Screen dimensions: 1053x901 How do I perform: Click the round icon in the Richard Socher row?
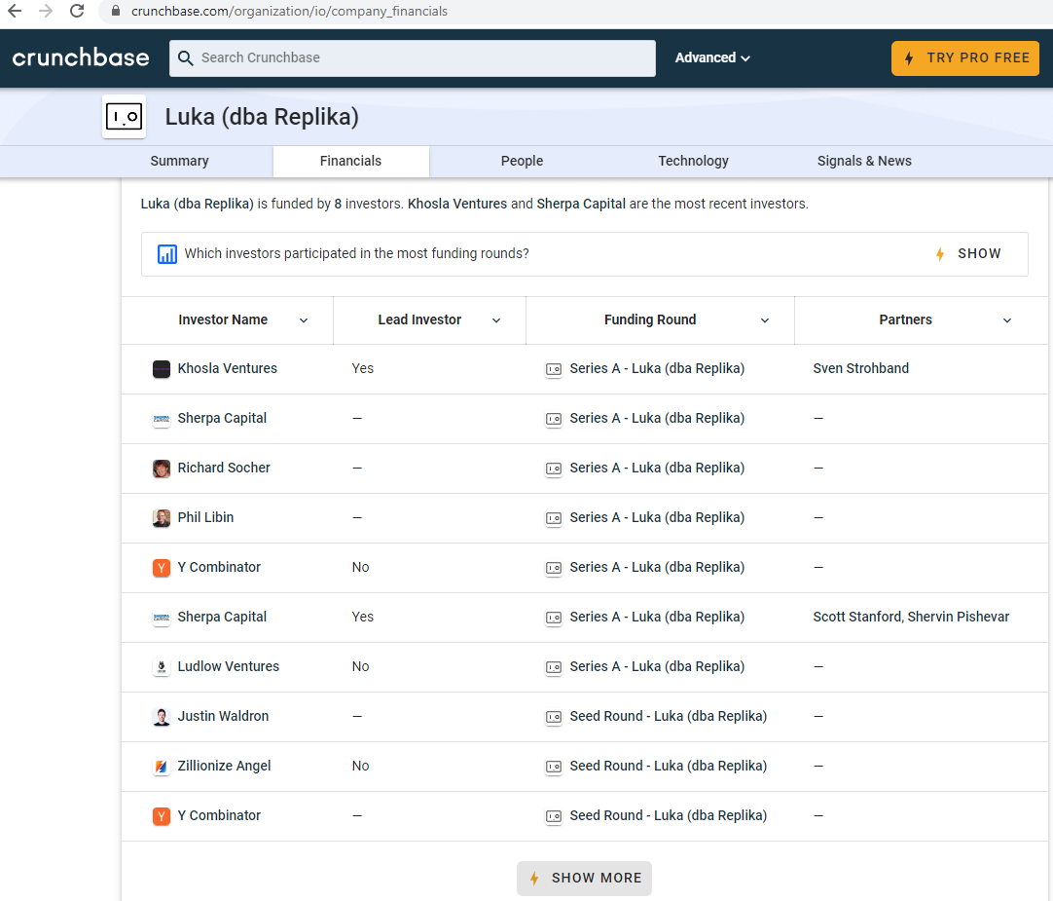[x=554, y=469]
